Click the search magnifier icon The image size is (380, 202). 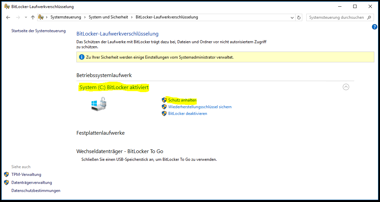pyautogui.click(x=369, y=17)
